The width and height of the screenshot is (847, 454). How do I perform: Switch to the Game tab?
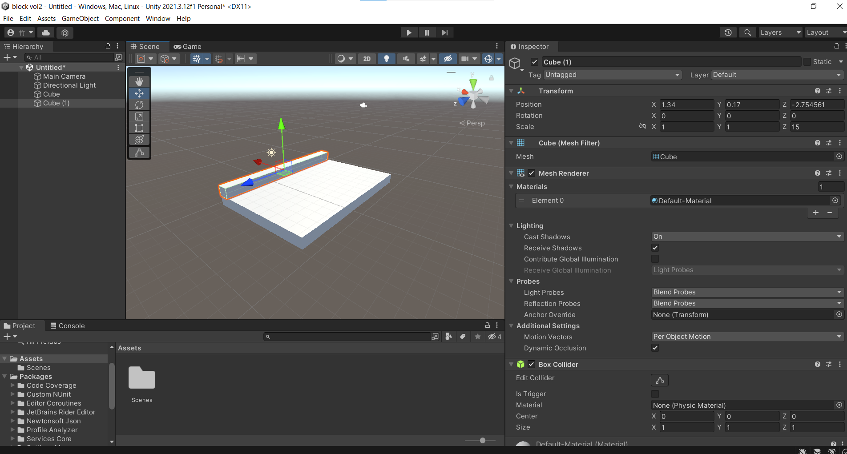(188, 46)
